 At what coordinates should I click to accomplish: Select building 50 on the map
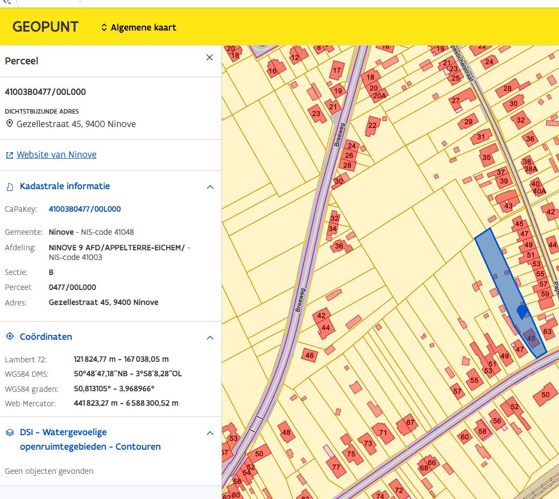coord(546,394)
